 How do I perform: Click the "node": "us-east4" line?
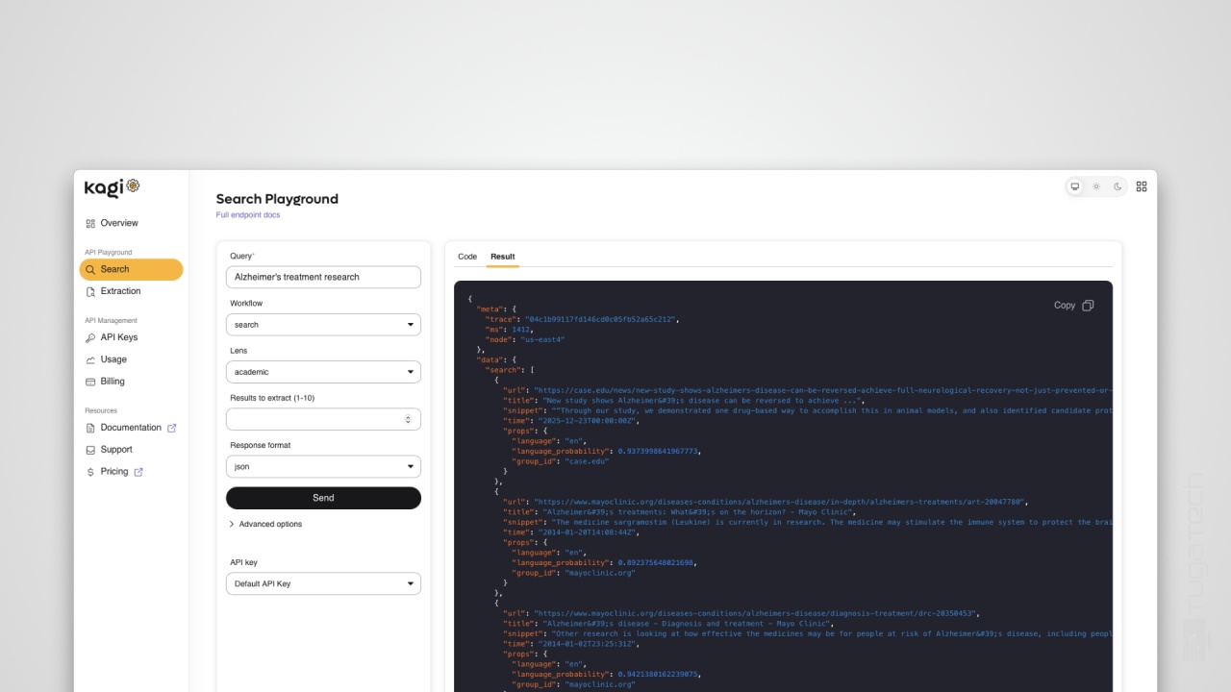[525, 339]
